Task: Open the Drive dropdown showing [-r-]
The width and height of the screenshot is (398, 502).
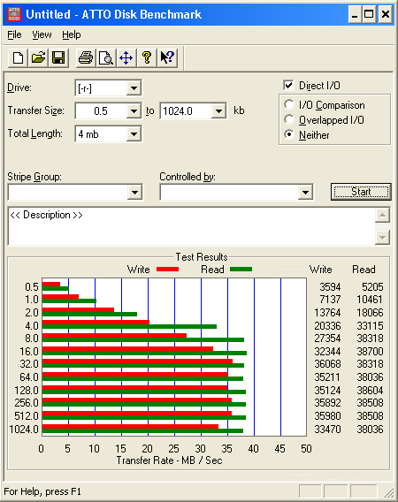Action: tap(134, 87)
